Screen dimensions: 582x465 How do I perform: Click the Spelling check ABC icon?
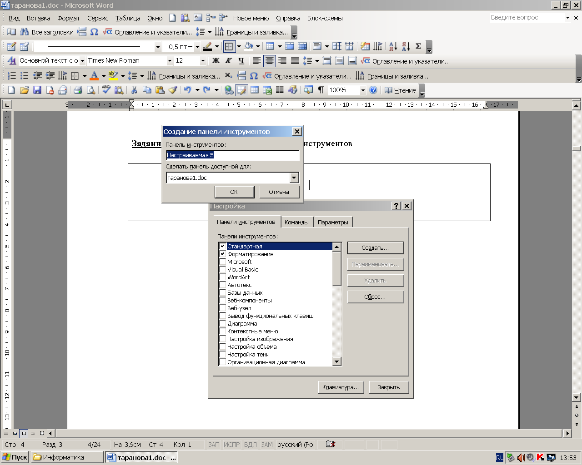pos(106,90)
